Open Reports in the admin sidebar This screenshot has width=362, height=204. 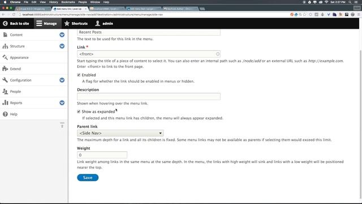tap(16, 103)
